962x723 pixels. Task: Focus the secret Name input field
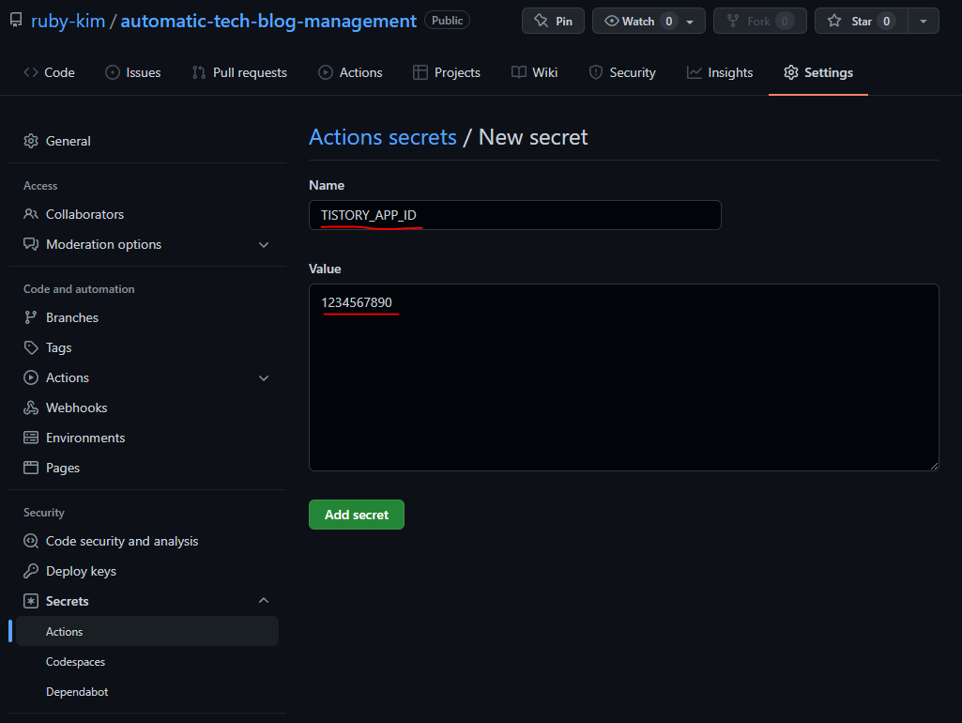(515, 215)
